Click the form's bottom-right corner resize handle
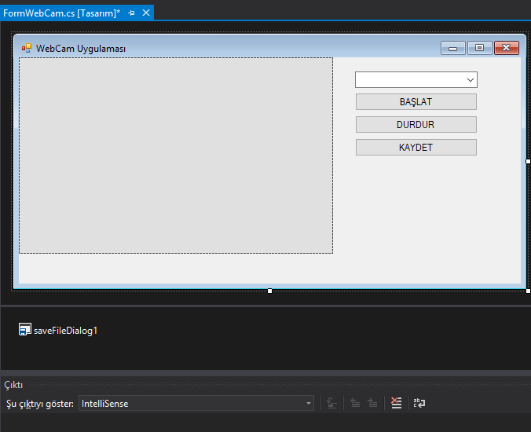 point(528,291)
